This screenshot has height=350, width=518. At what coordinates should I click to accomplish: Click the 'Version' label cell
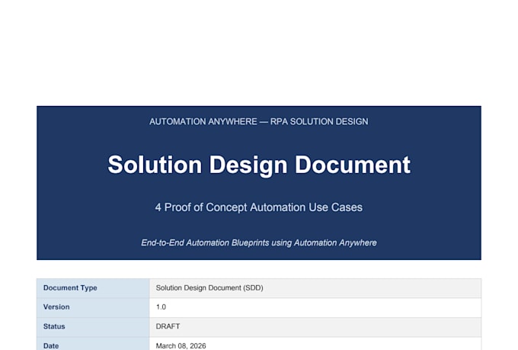[93, 307]
